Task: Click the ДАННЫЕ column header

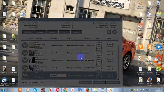Action: point(39,38)
